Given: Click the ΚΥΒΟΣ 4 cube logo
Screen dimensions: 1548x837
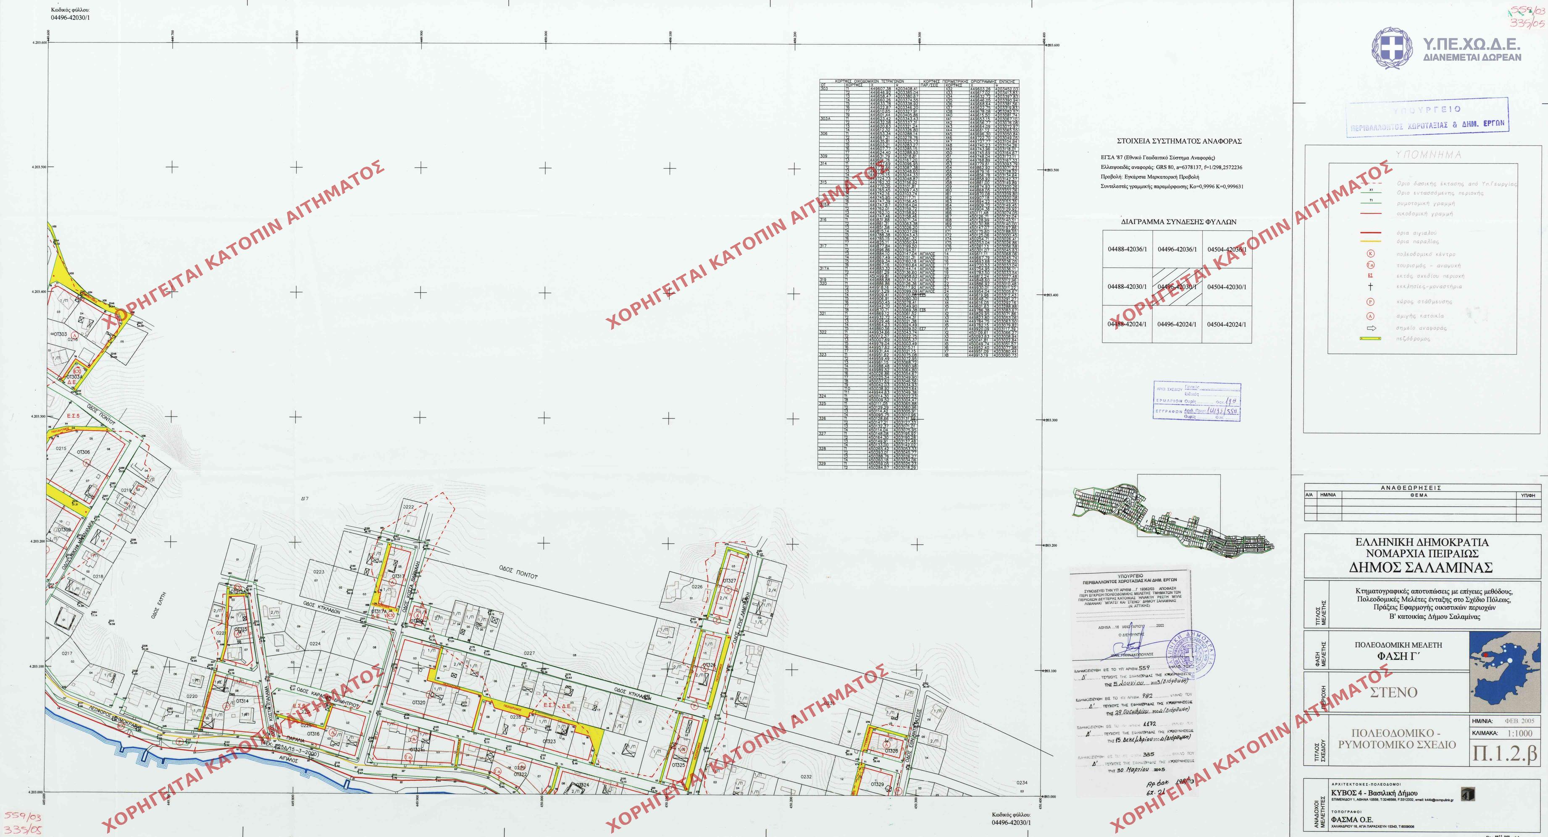Looking at the screenshot, I should pyautogui.click(x=1467, y=794).
